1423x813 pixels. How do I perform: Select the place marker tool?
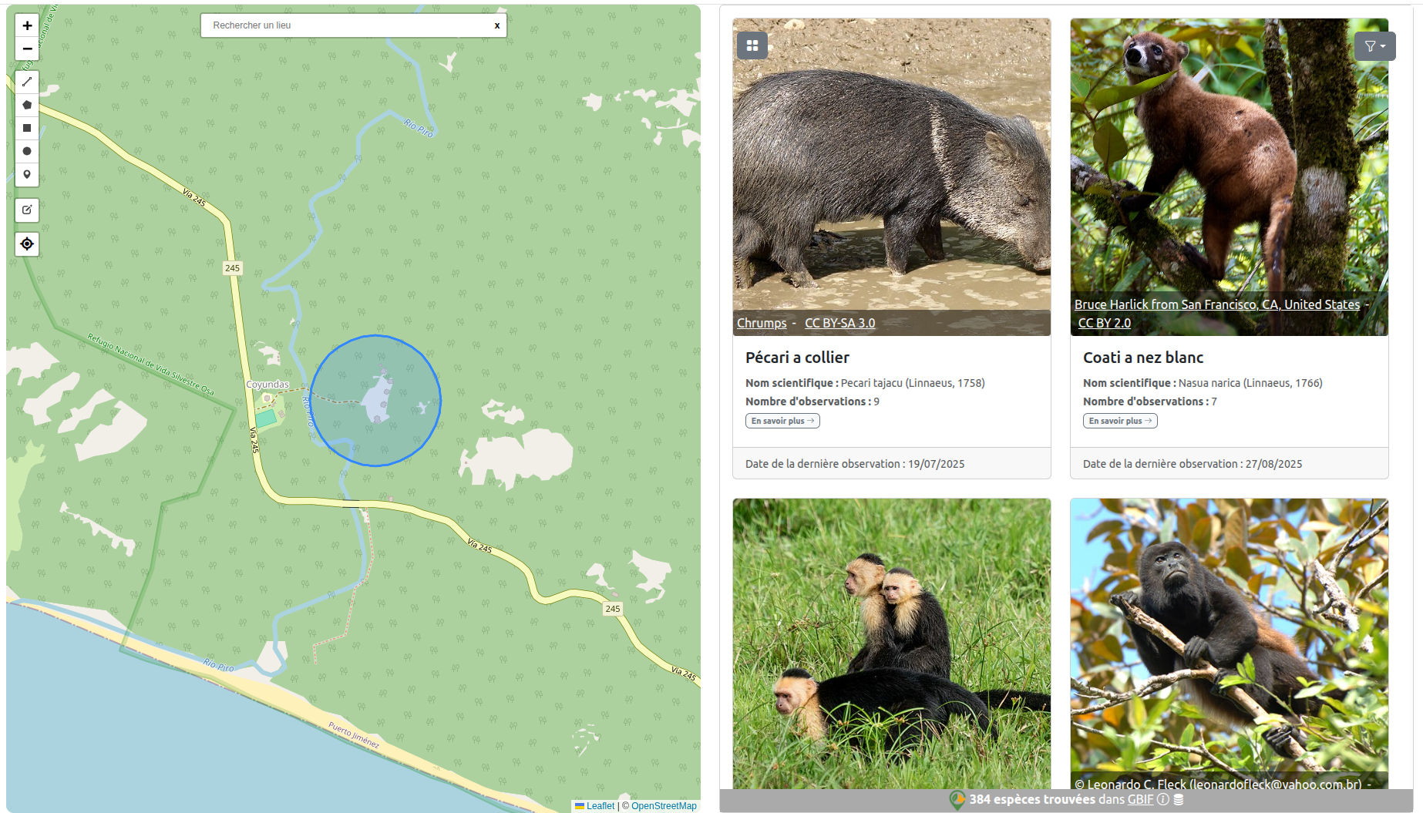click(x=27, y=174)
